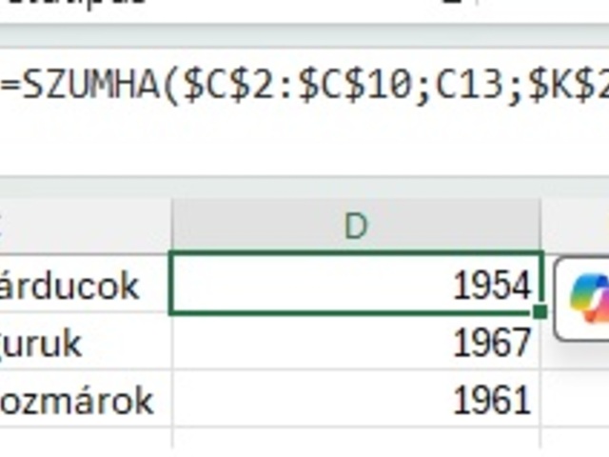609x457 pixels.
Task: Click the Copilot icon beside cell D
Action: coord(586,299)
